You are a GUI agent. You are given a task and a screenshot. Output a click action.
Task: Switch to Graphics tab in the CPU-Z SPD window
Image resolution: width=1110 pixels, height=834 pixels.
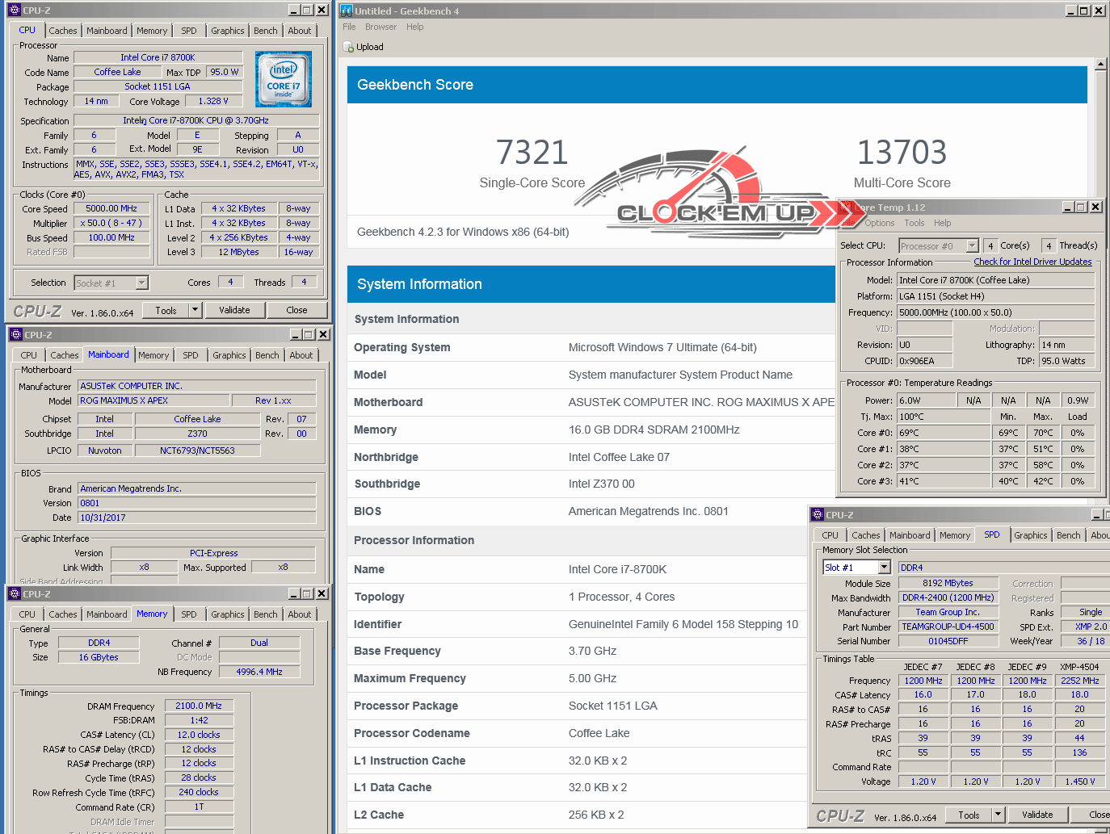pyautogui.click(x=1030, y=535)
